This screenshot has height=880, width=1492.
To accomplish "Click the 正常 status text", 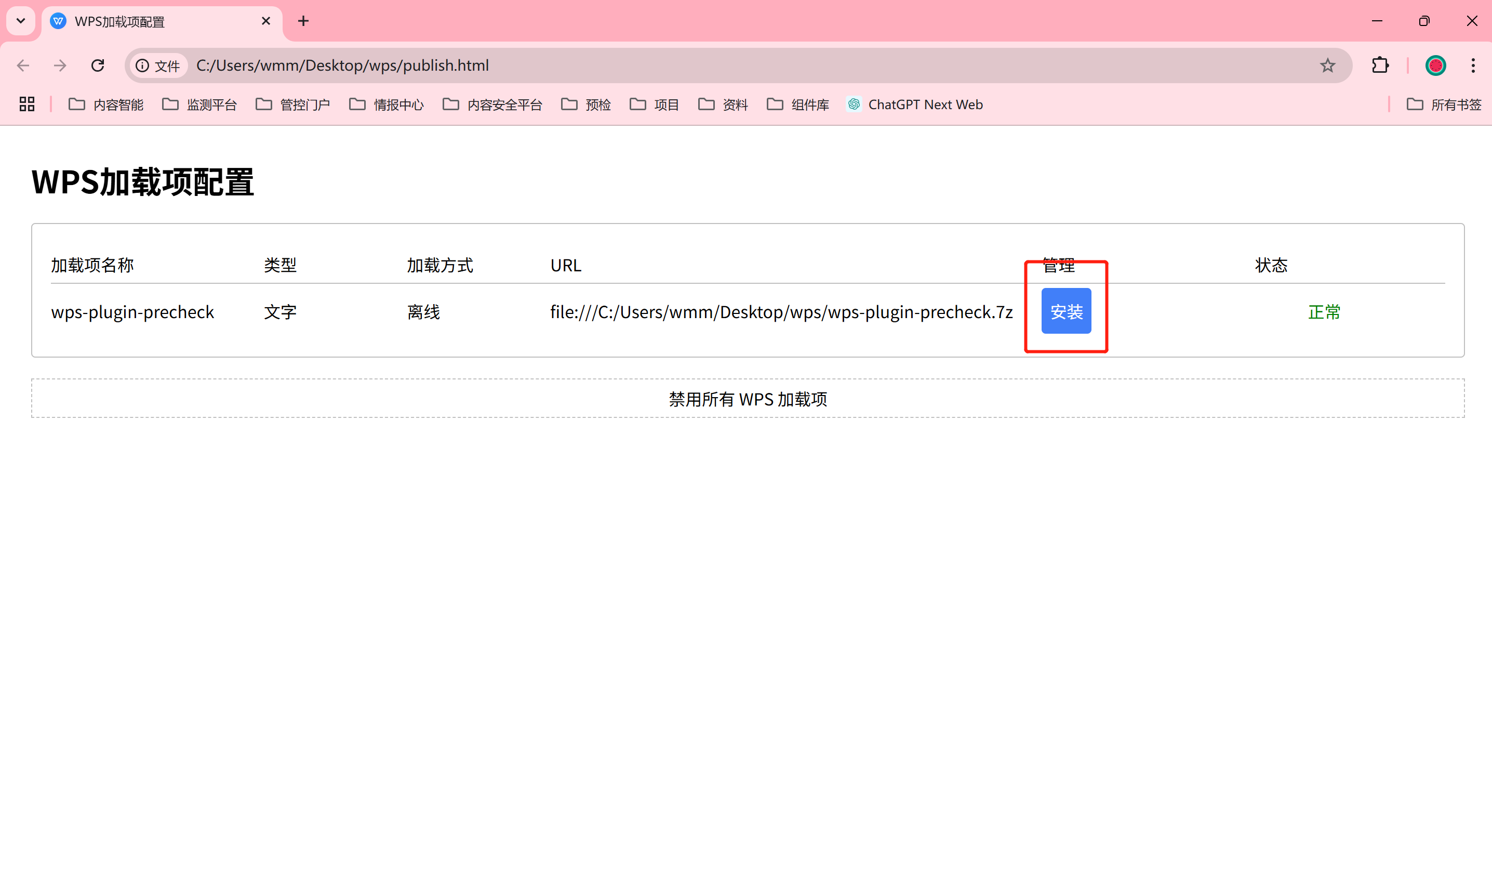I will pos(1324,312).
